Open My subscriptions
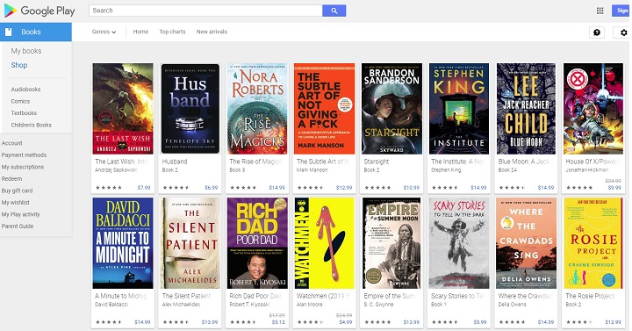The image size is (632, 331). coord(23,167)
